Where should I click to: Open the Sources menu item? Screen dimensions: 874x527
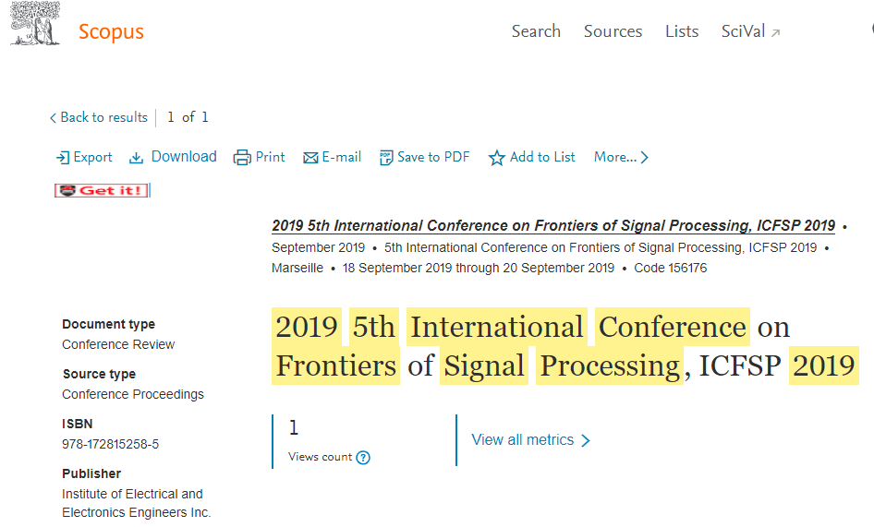[x=613, y=31]
